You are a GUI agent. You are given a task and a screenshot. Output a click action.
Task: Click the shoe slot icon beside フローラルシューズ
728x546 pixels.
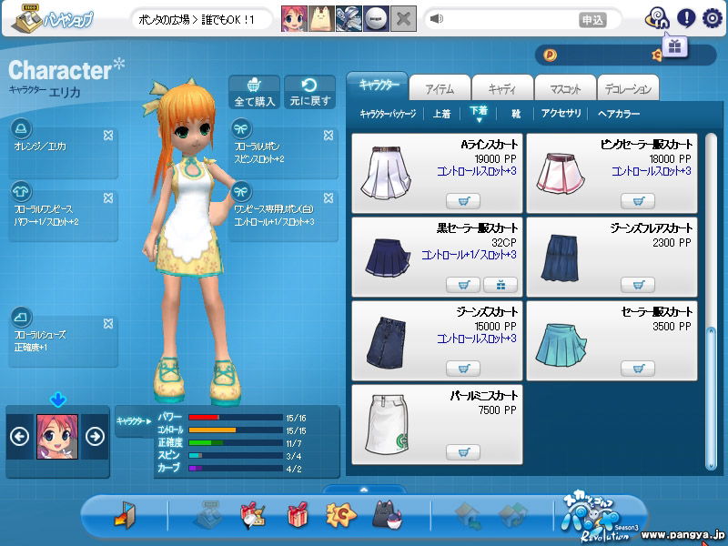21,317
